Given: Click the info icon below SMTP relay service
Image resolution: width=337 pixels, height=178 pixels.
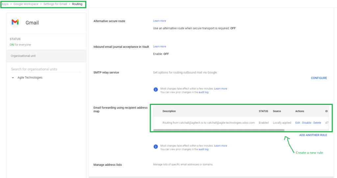Looking at the screenshot, I should [x=156, y=89].
